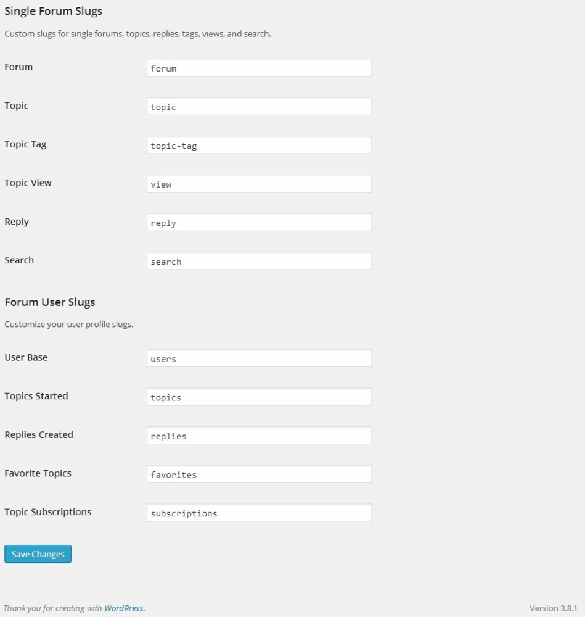
Task: Select the Topic Tag slug field
Action: (259, 146)
